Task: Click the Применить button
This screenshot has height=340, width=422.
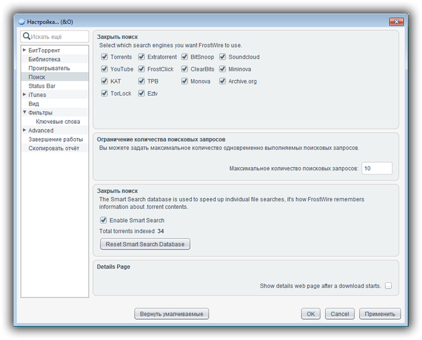Action: coord(380,314)
